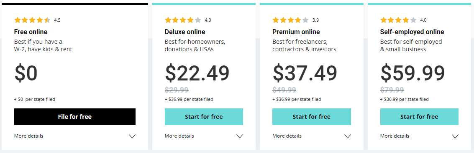Expand More details chevron for Deluxe online
This screenshot has height=153, width=474.
(240, 136)
